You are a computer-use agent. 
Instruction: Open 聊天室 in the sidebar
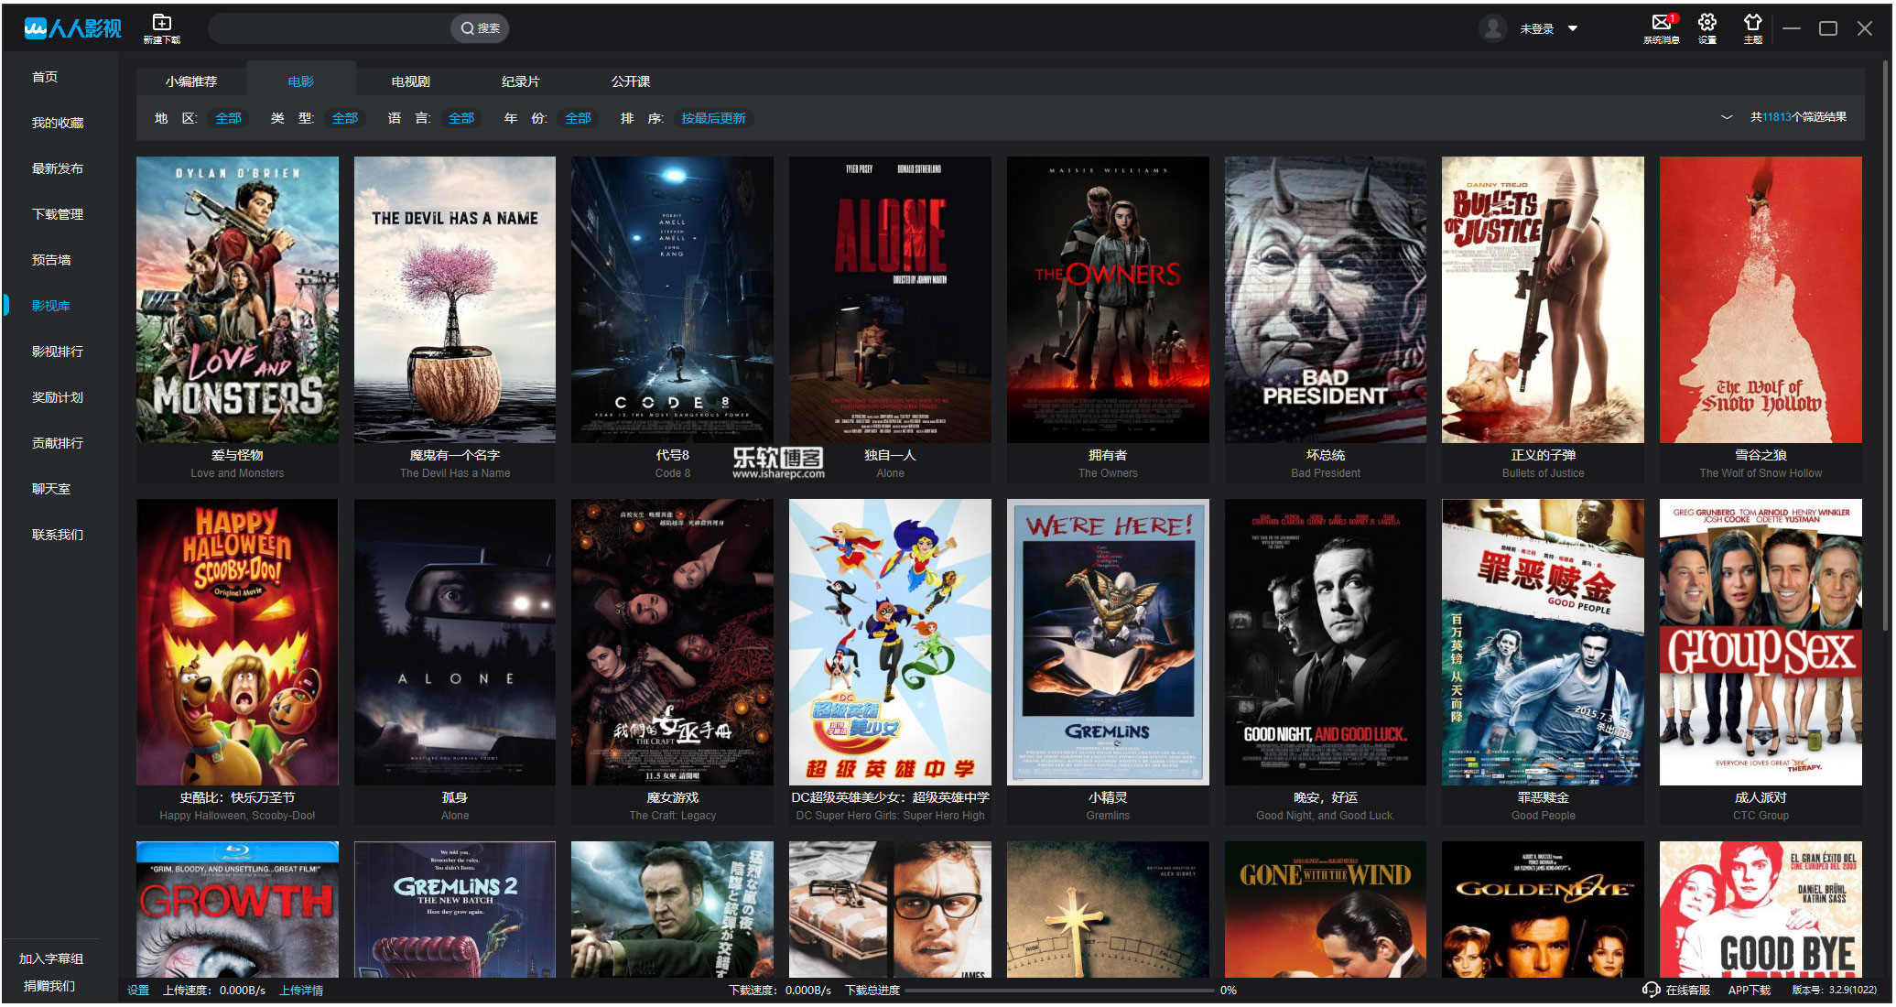(x=51, y=489)
